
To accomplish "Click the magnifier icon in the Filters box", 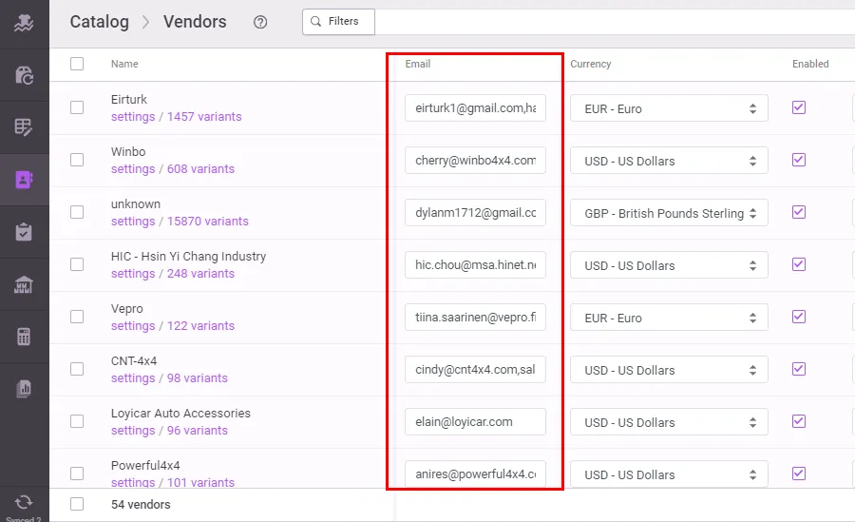I will coord(315,21).
